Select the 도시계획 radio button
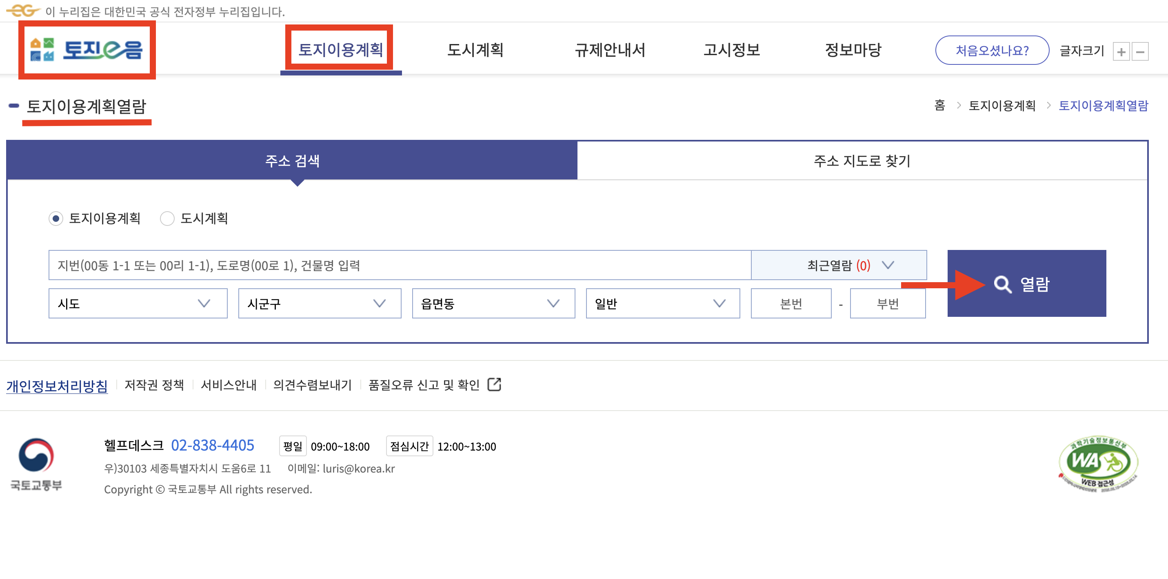 tap(167, 219)
